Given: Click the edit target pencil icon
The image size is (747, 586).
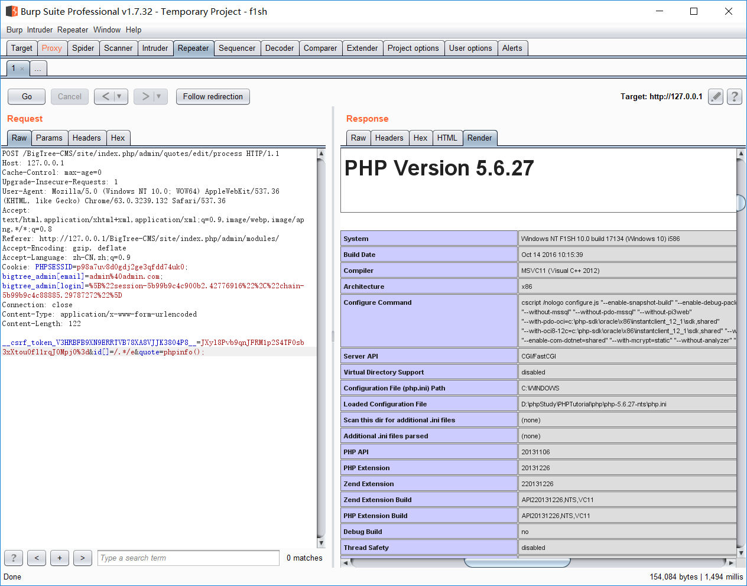Looking at the screenshot, I should tap(716, 96).
